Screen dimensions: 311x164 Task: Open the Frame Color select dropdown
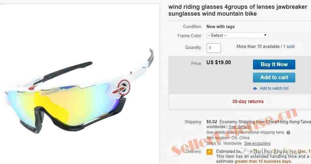pyautogui.click(x=238, y=36)
